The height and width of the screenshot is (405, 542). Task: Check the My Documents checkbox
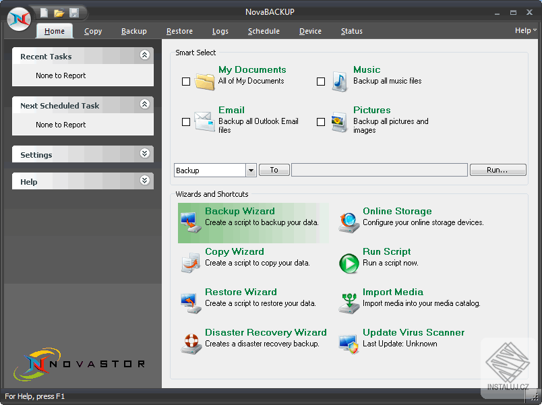pyautogui.click(x=186, y=82)
